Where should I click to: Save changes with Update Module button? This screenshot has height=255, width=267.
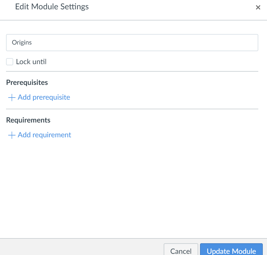pyautogui.click(x=231, y=250)
